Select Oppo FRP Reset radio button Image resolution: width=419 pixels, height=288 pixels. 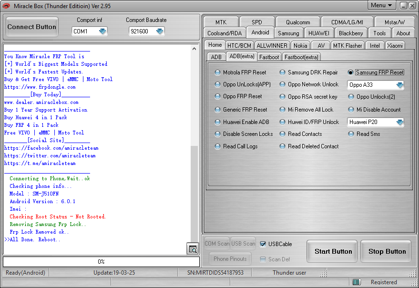tap(238, 96)
